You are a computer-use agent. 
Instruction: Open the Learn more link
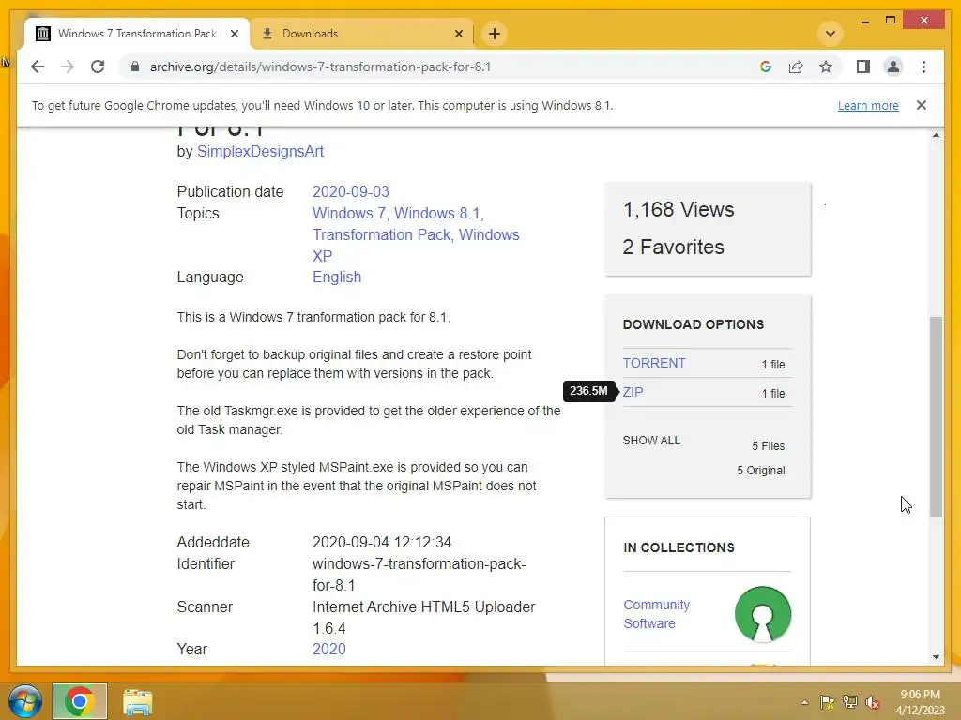click(868, 106)
